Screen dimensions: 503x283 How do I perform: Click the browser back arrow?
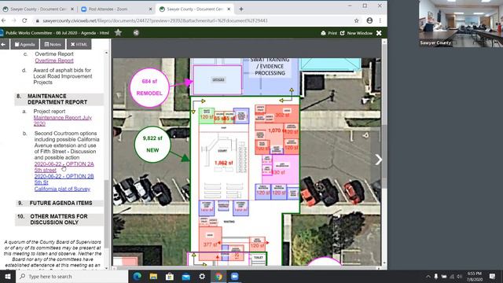pos(3,20)
